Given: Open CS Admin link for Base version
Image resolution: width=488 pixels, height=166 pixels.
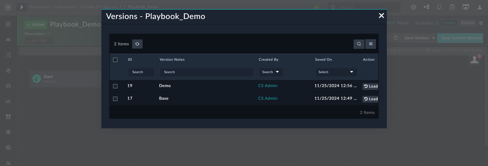Looking at the screenshot, I should coord(268,98).
